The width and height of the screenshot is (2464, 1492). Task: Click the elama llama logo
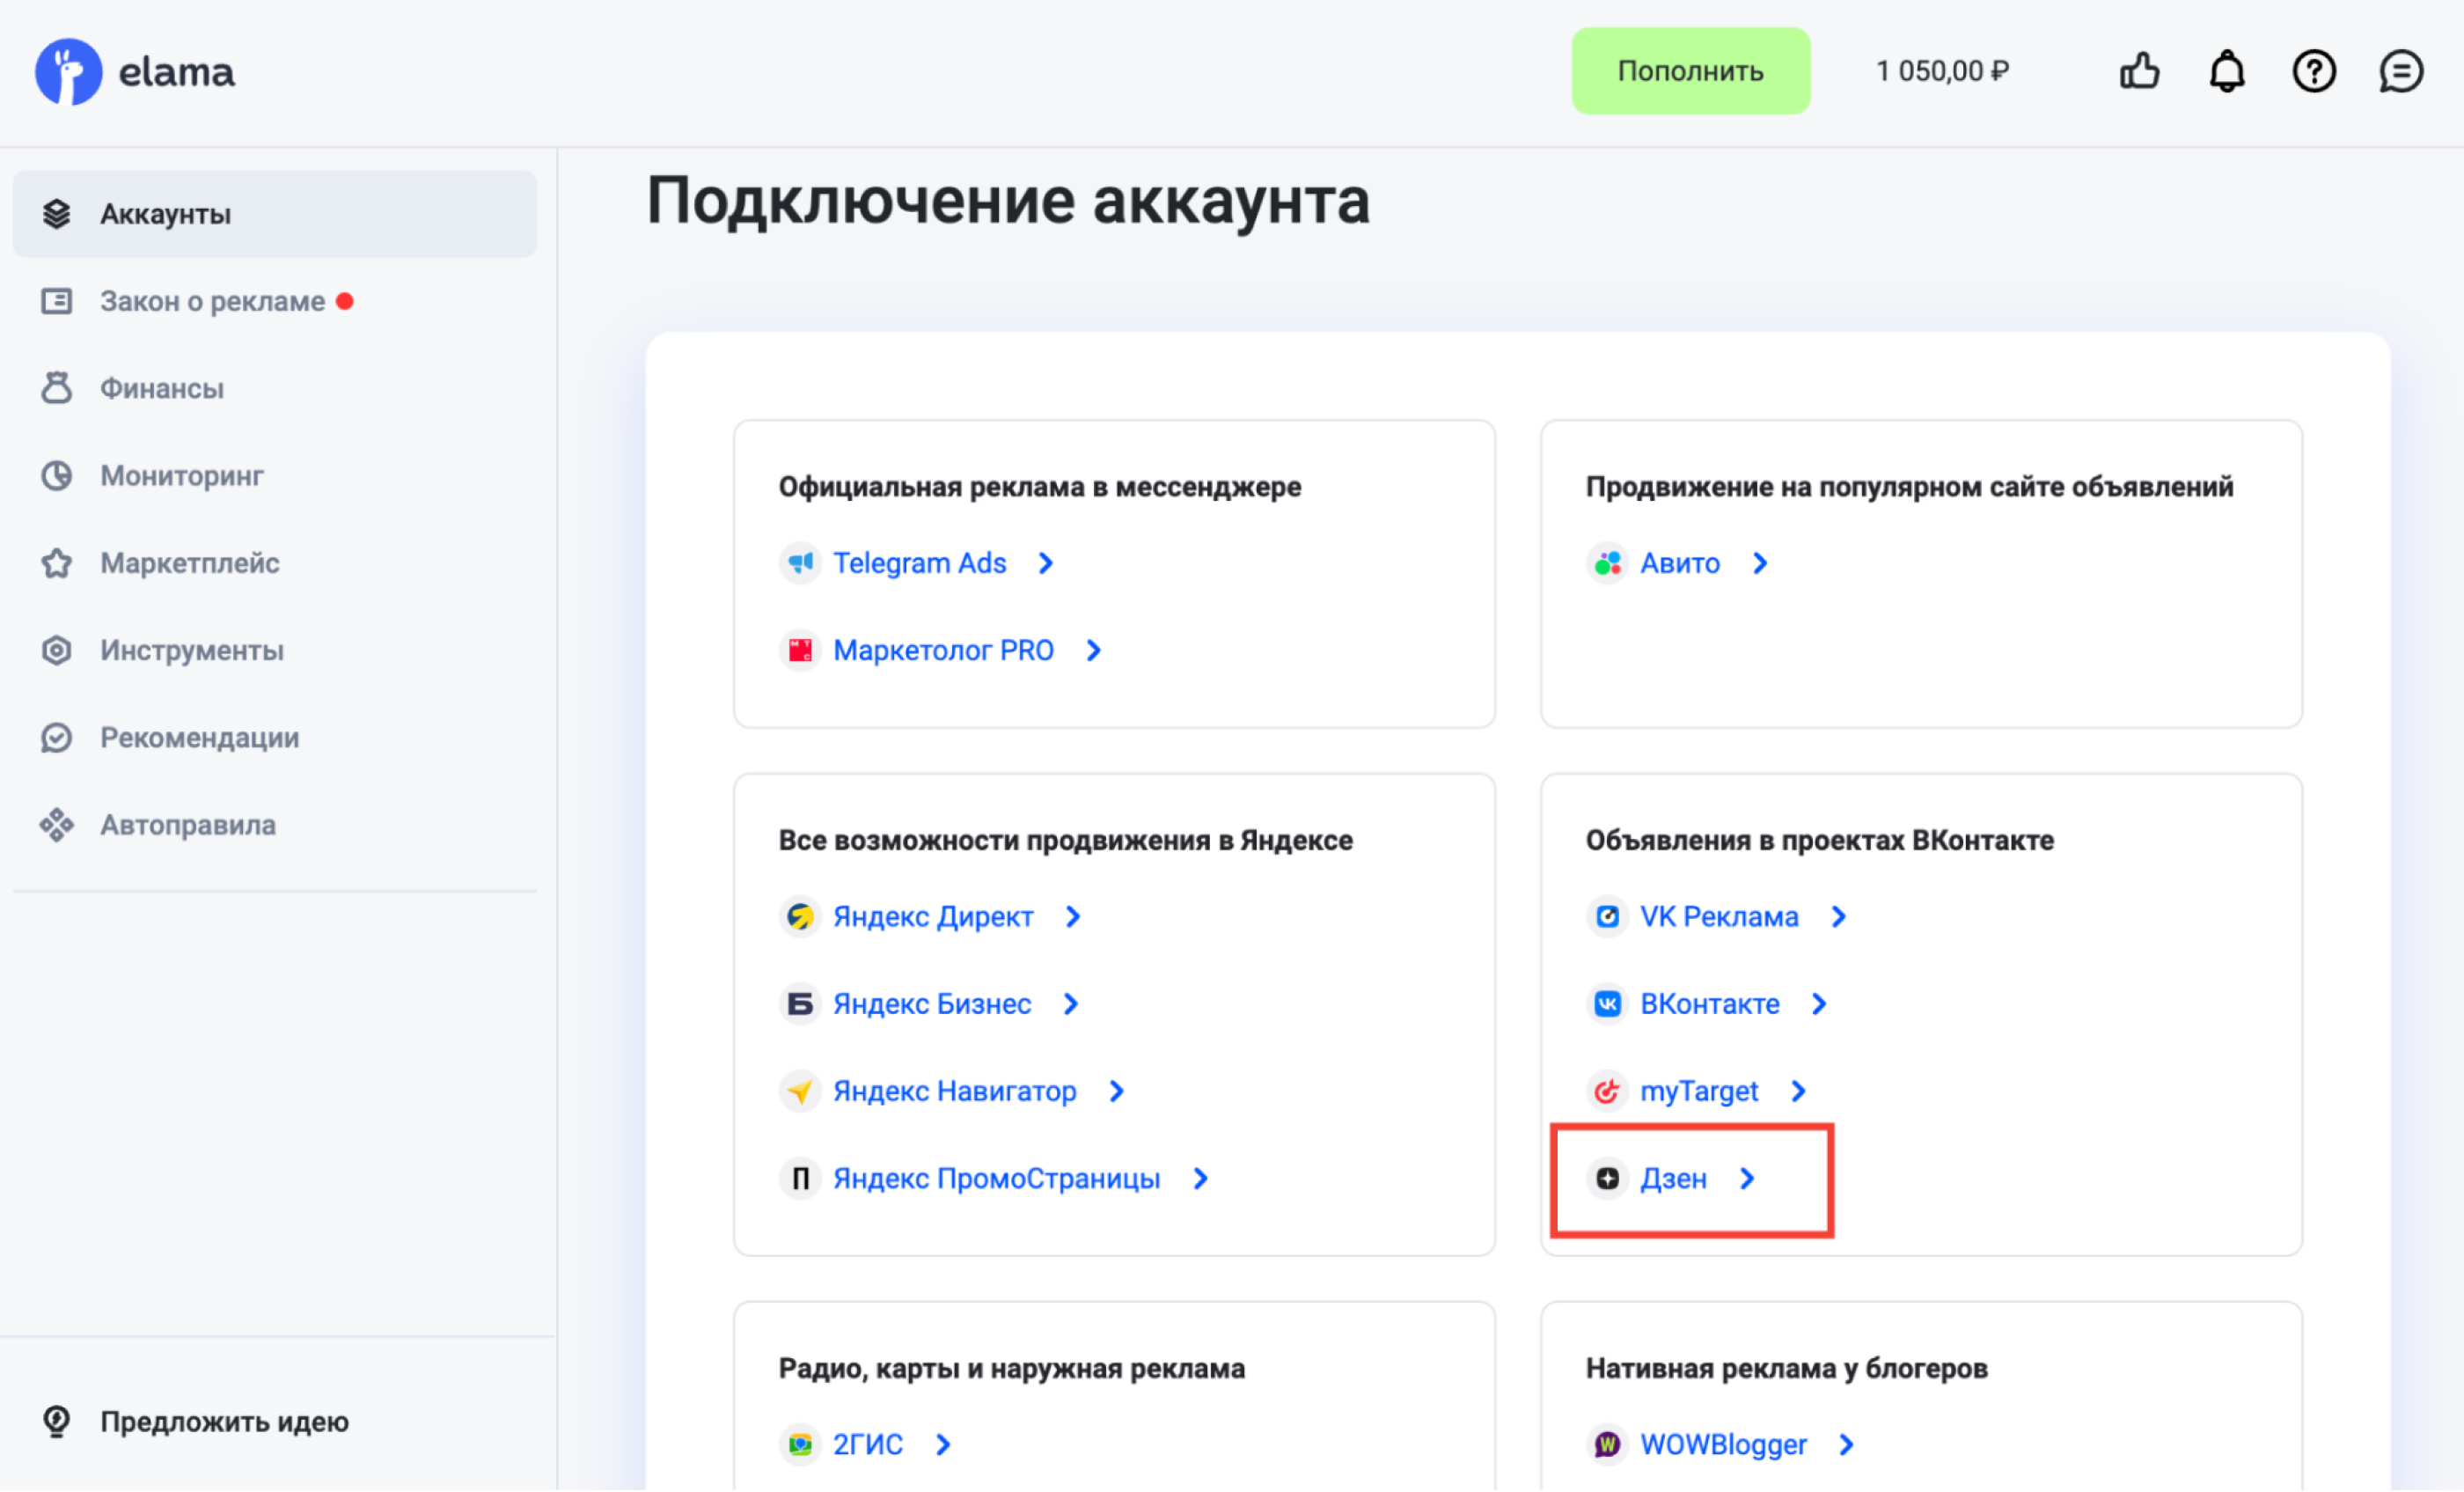tap(68, 72)
